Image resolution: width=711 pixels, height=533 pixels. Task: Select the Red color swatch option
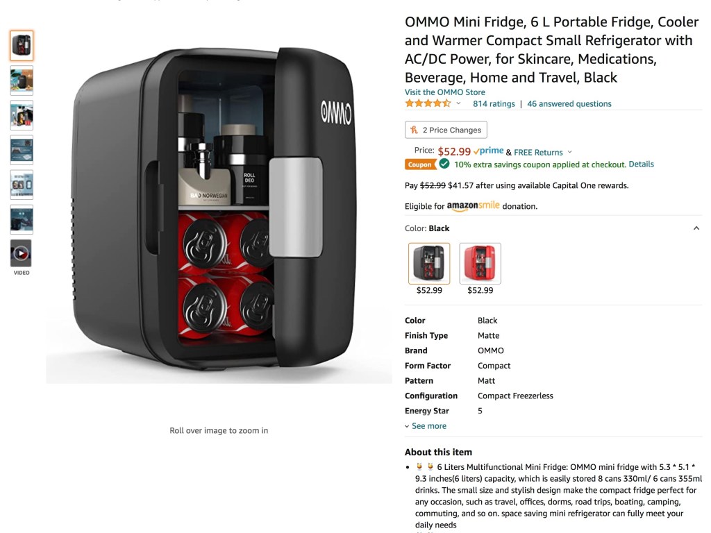point(480,263)
